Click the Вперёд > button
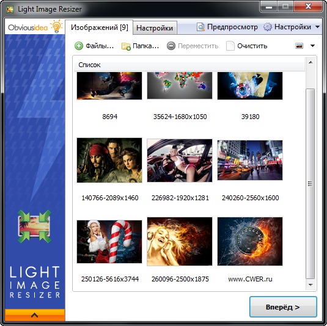Screen dimensions: 327x326 (283, 307)
